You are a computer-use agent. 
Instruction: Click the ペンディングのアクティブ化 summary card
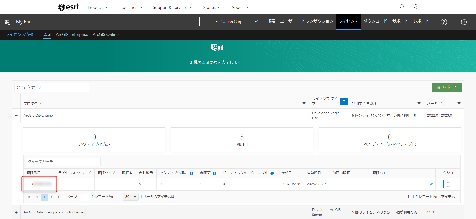pos(390,140)
